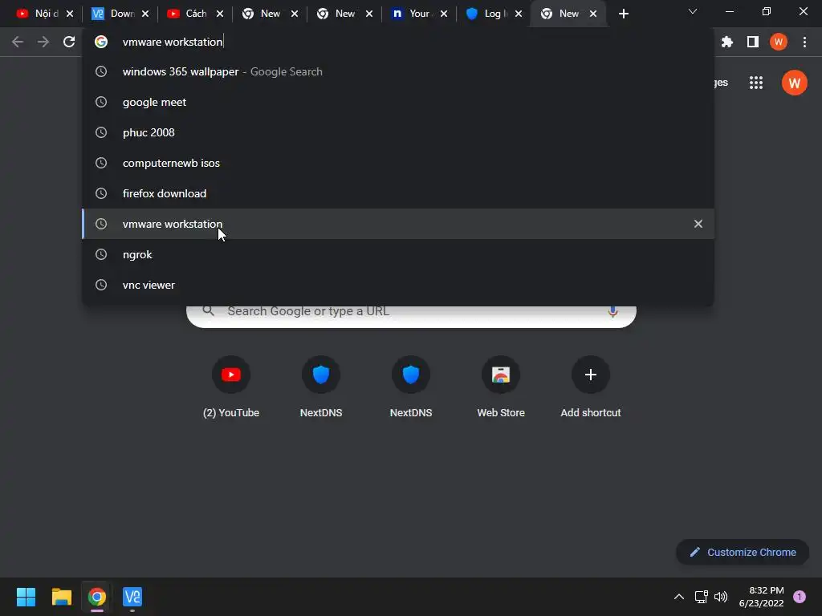This screenshot has width=822, height=616.
Task: Open the Web Store shortcut
Action: [501, 387]
